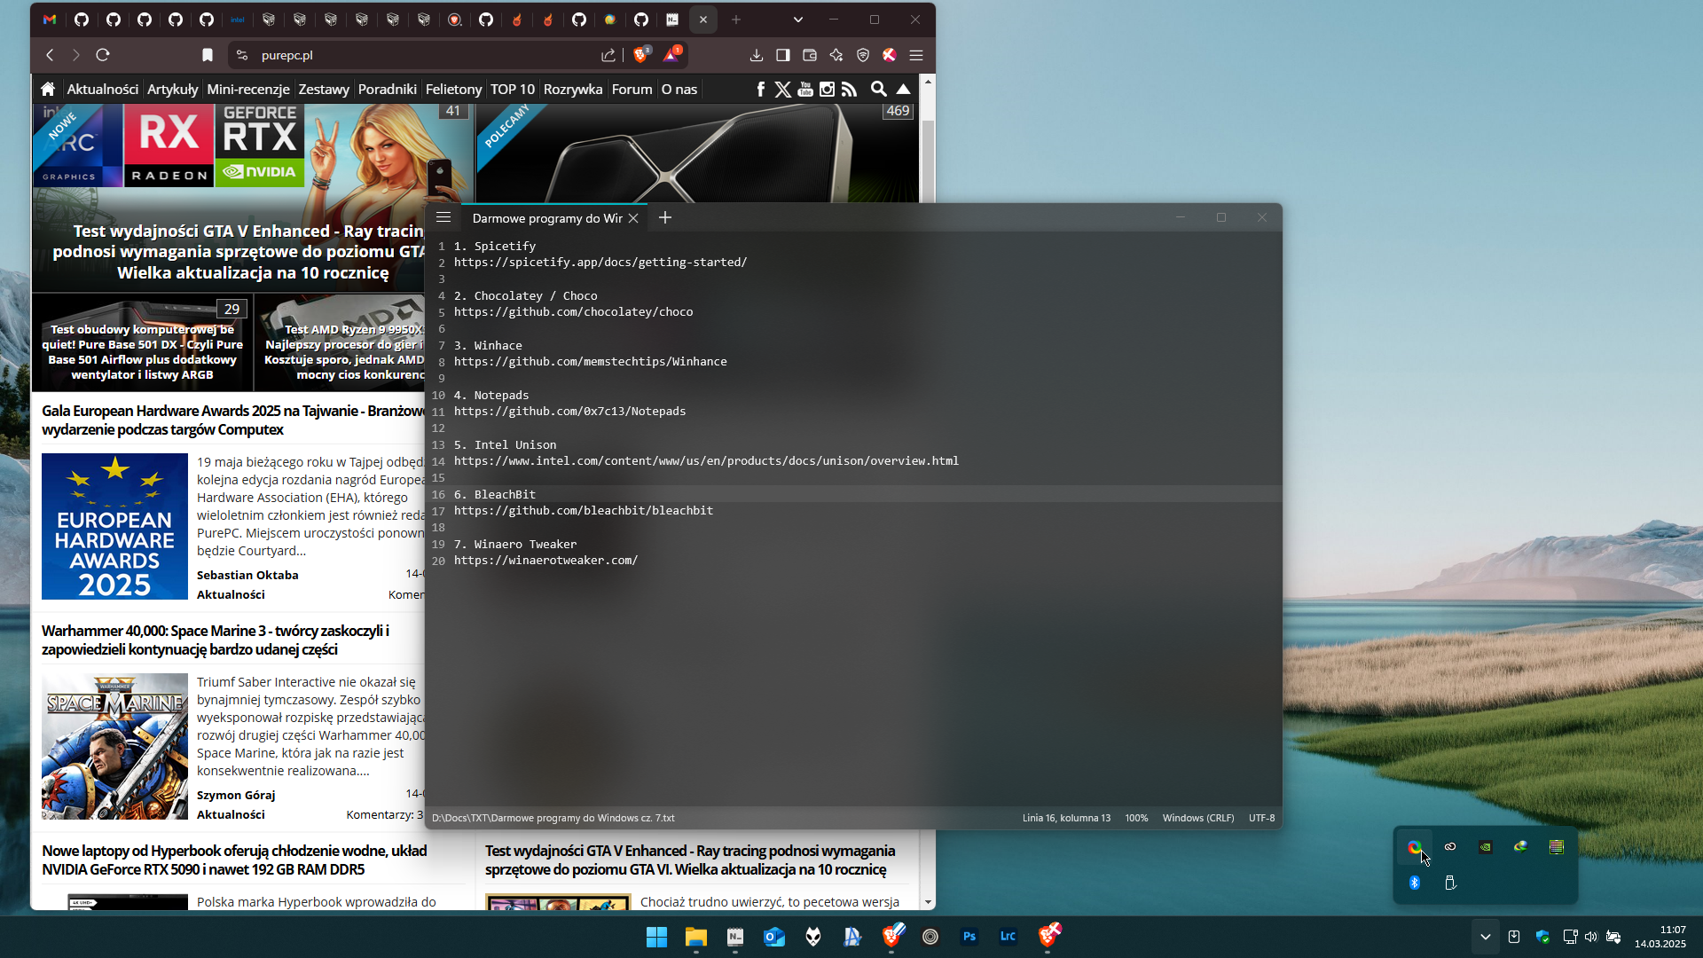The image size is (1703, 958).
Task: Toggle the browser sidebar panel
Action: point(783,55)
